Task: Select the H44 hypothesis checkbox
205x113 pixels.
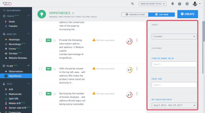Action: (x=40, y=69)
